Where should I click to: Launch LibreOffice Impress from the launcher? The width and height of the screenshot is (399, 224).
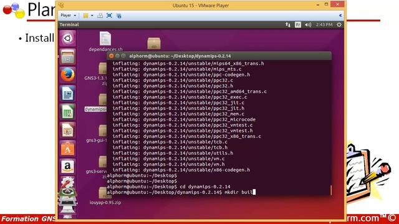[x=67, y=130]
